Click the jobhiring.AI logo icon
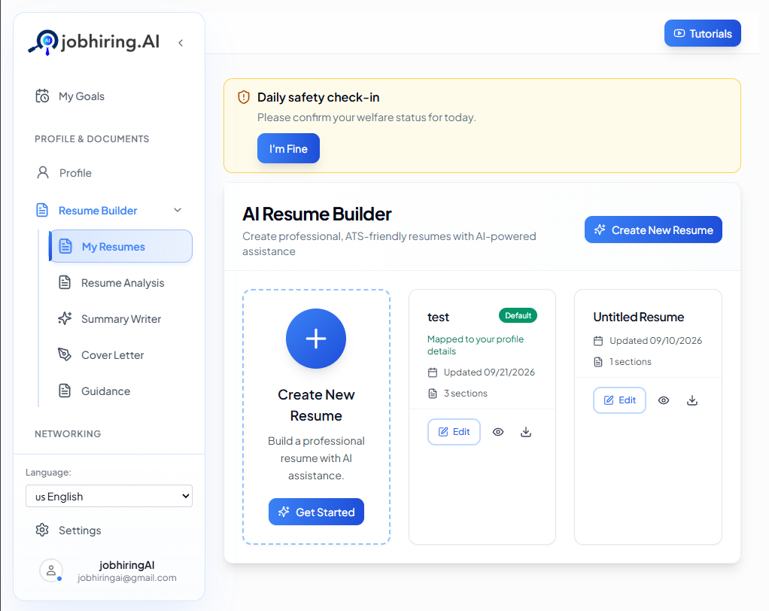769x611 pixels. tap(43, 42)
